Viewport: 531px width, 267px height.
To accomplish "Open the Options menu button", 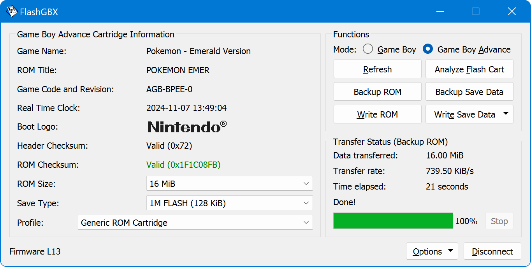I will pos(432,251).
